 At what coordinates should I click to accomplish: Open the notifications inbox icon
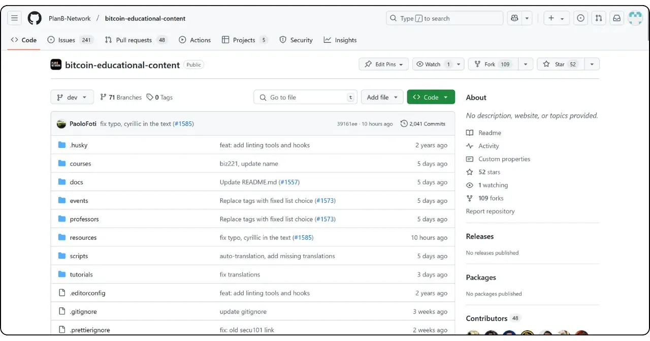616,18
